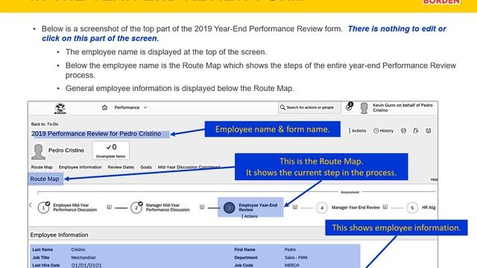Open the Incomplete Items counter box

111,150
